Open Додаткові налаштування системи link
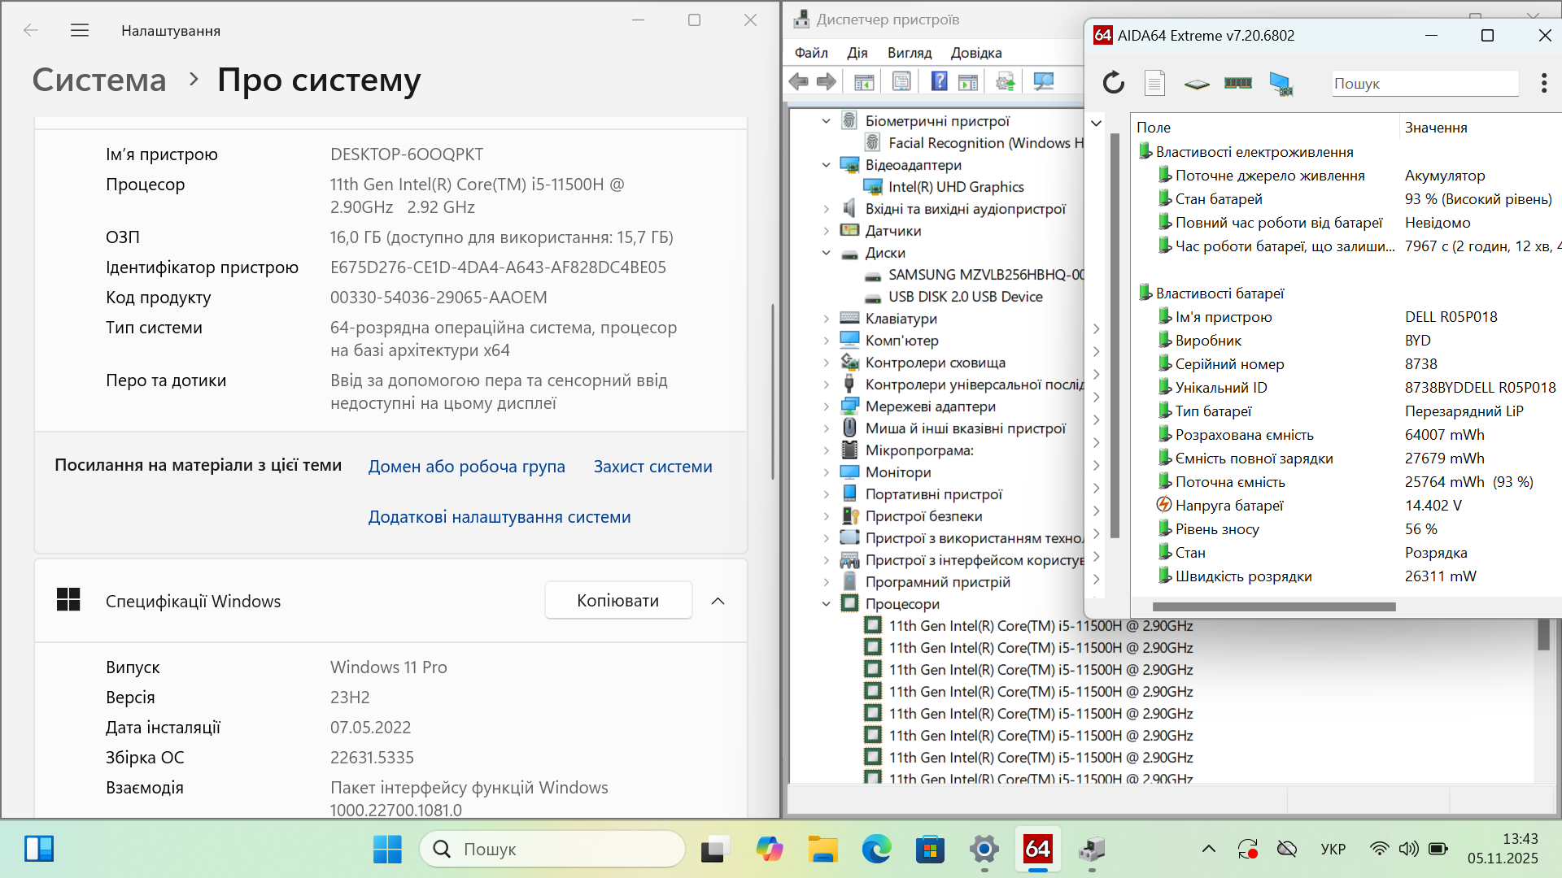 click(x=499, y=517)
